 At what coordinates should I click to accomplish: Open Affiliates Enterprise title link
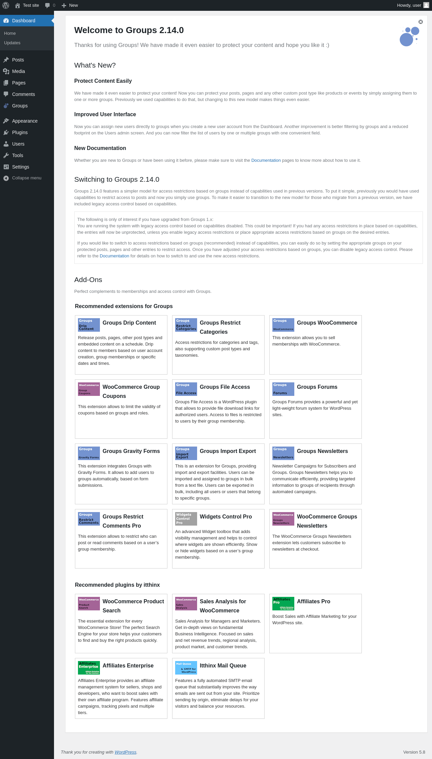[x=128, y=666]
